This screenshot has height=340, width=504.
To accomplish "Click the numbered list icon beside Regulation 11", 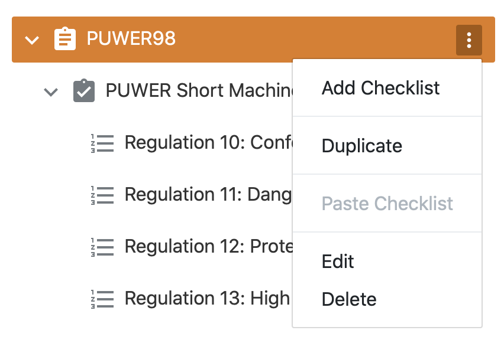I will click(x=102, y=195).
